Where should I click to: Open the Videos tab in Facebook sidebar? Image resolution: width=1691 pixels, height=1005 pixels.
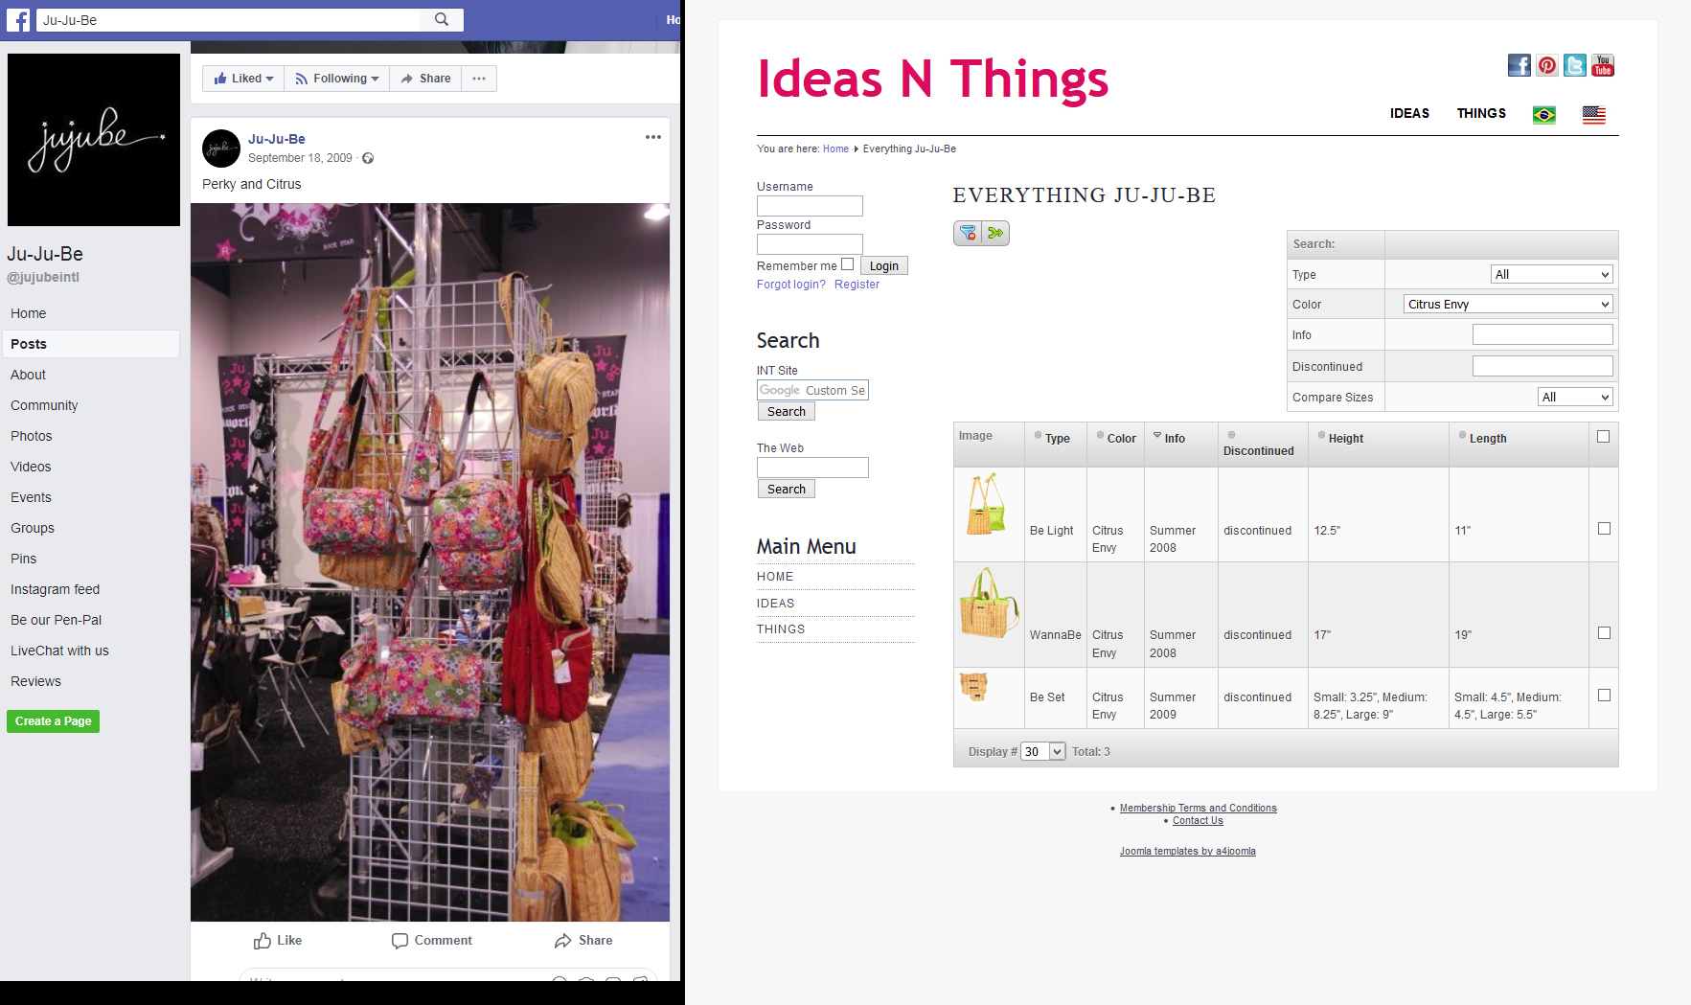[31, 467]
